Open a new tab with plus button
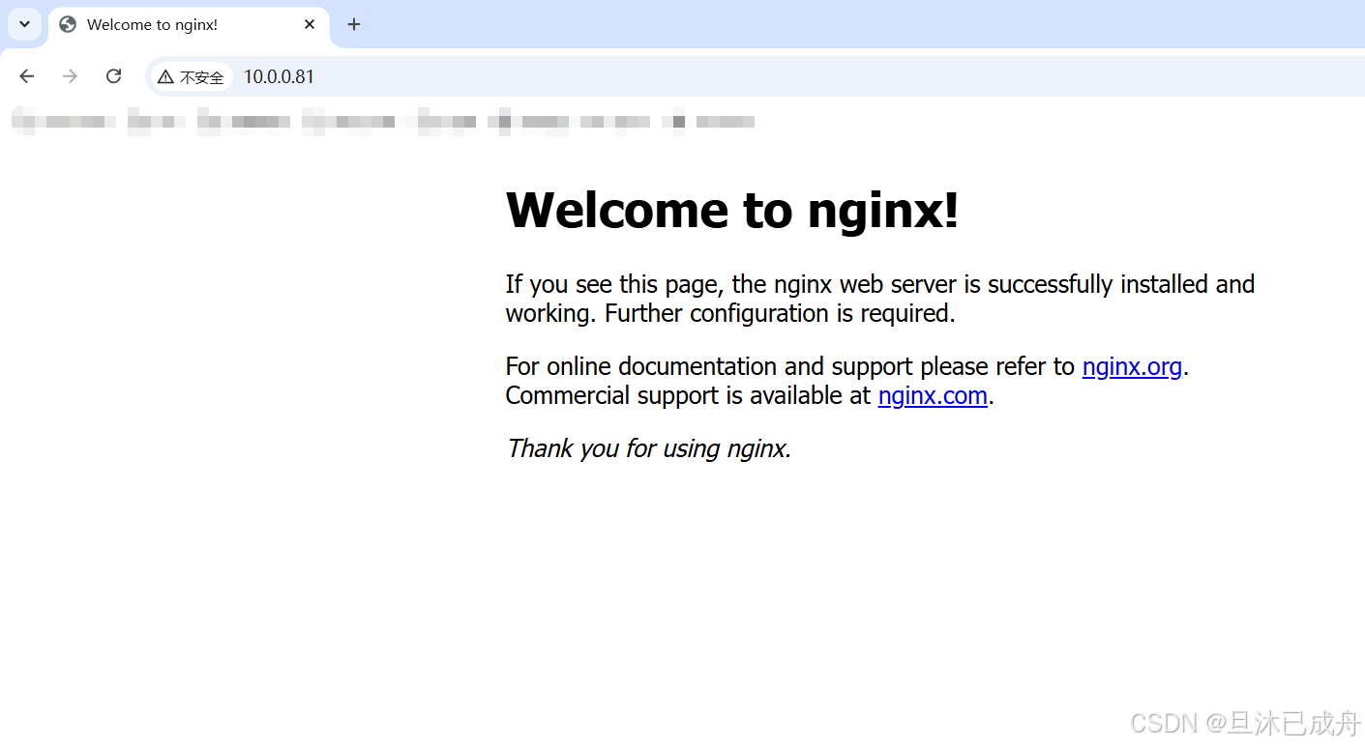Image resolution: width=1365 pixels, height=748 pixels. coord(354,24)
